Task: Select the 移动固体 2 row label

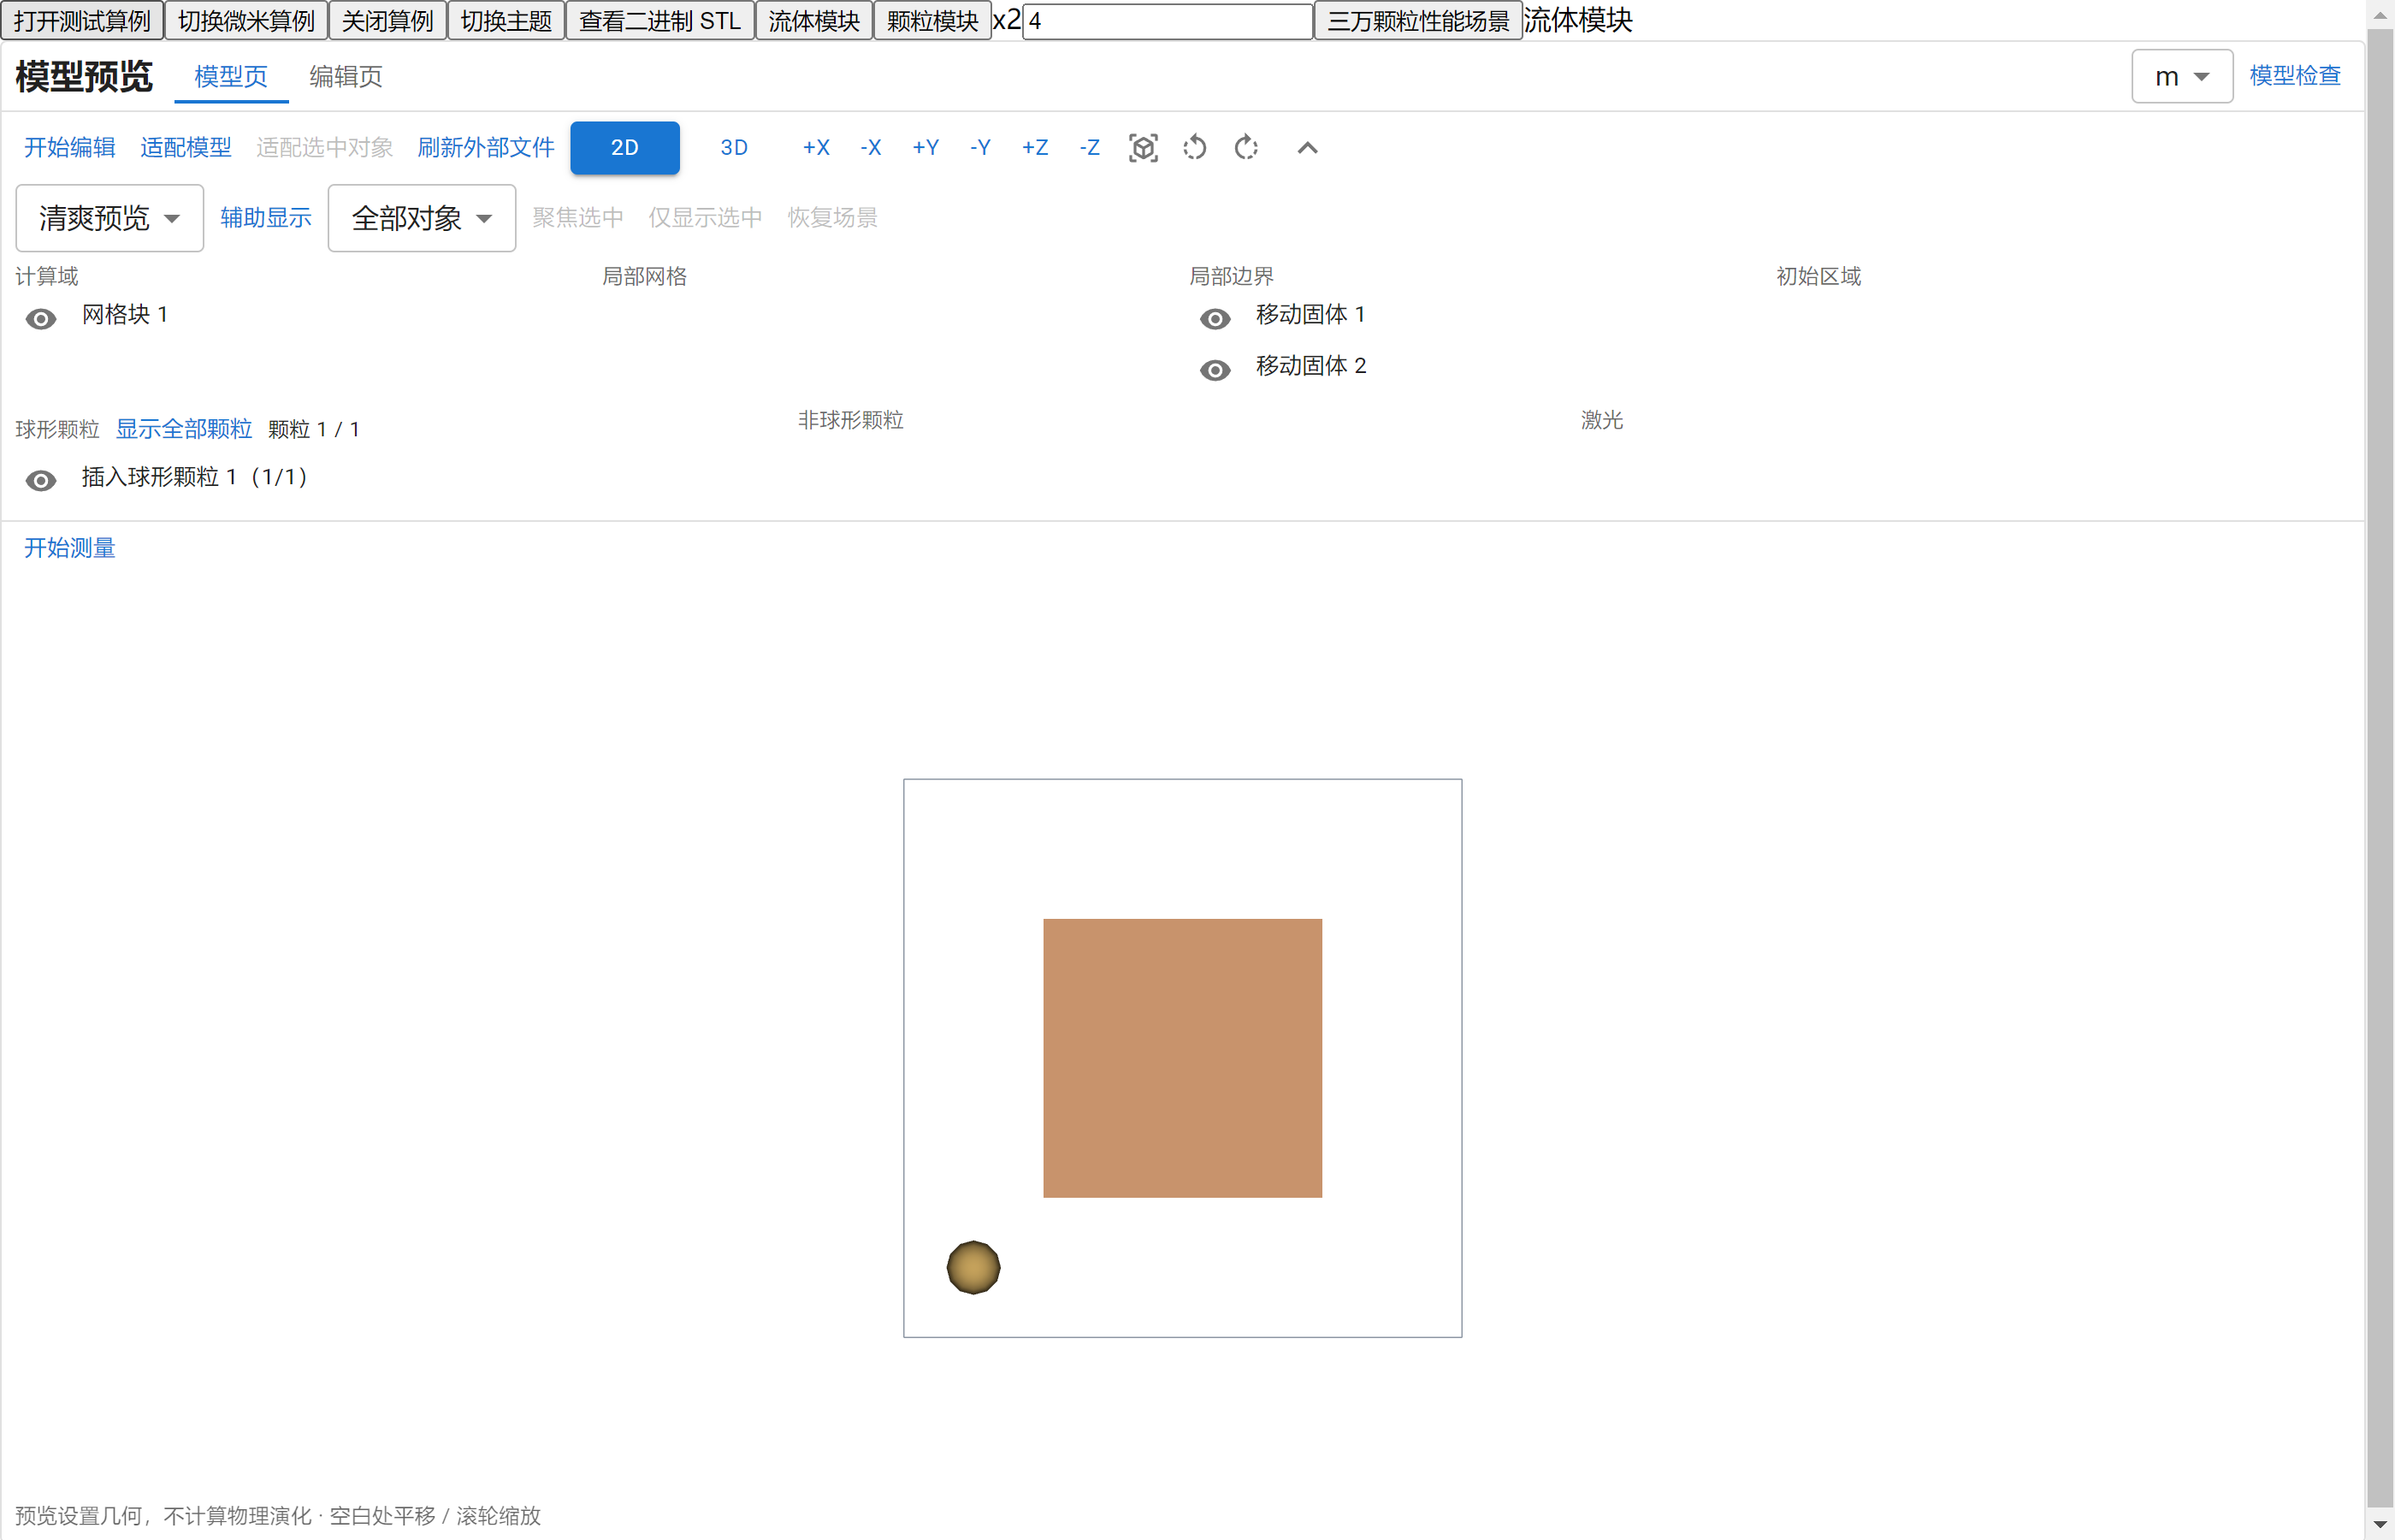Action: tap(1311, 366)
